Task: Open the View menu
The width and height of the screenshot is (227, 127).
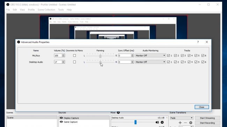Action: click(x=22, y=10)
